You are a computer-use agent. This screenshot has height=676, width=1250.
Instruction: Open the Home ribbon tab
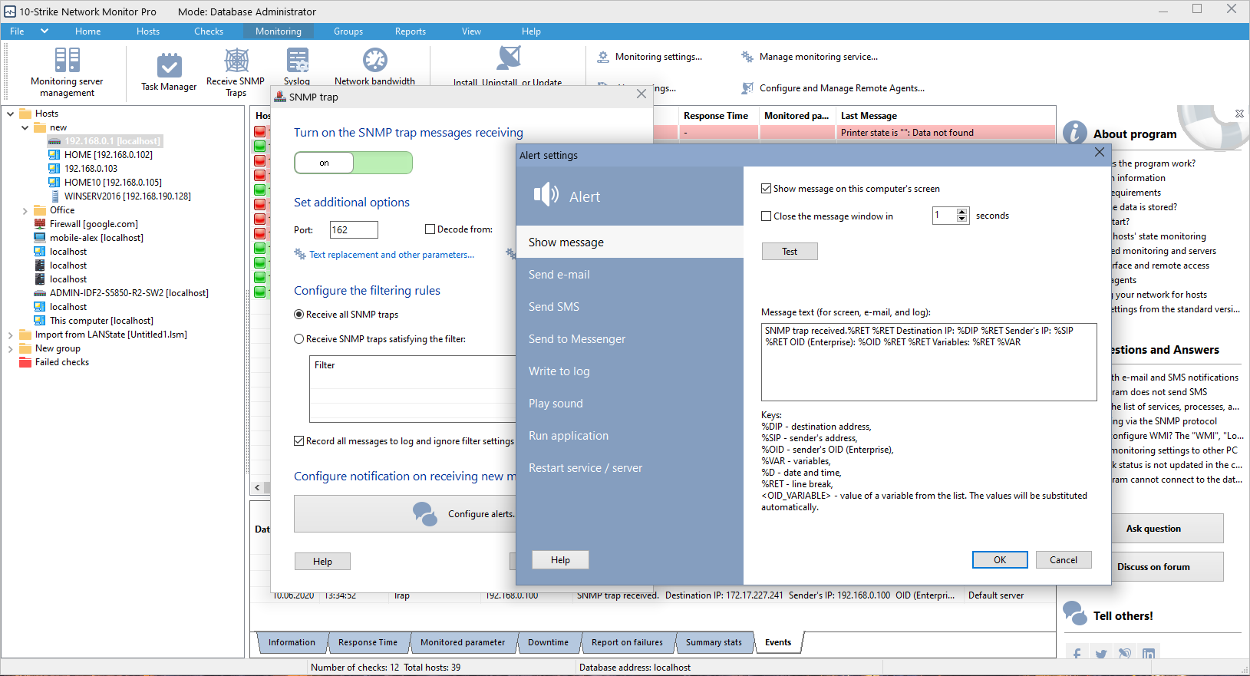point(88,31)
